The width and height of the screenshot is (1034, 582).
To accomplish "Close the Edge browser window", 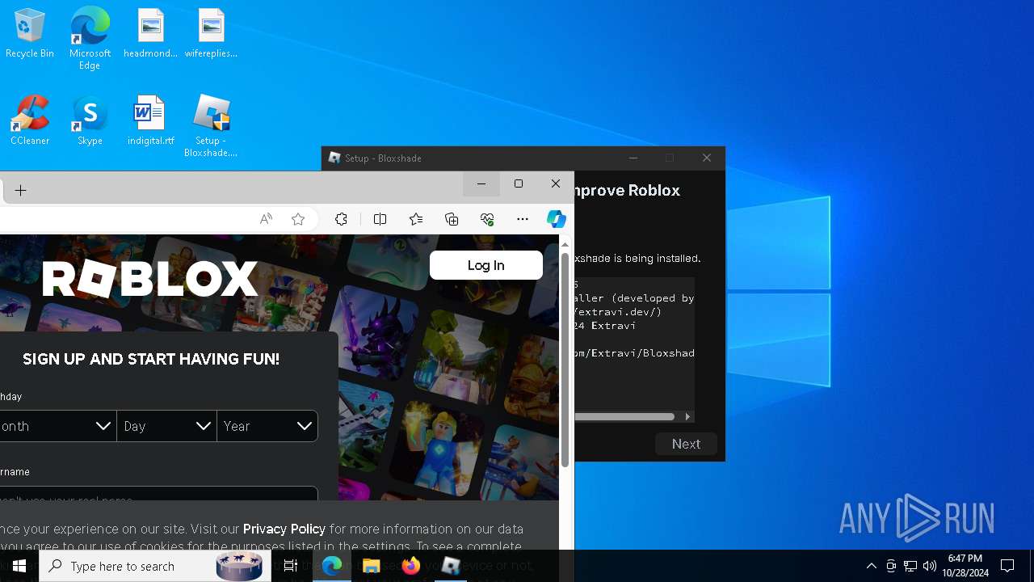I will [x=556, y=184].
